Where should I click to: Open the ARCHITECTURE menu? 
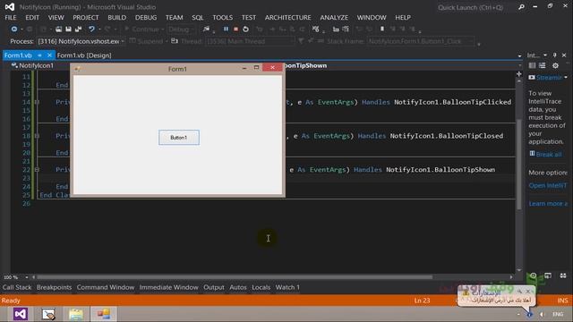pyautogui.click(x=288, y=18)
